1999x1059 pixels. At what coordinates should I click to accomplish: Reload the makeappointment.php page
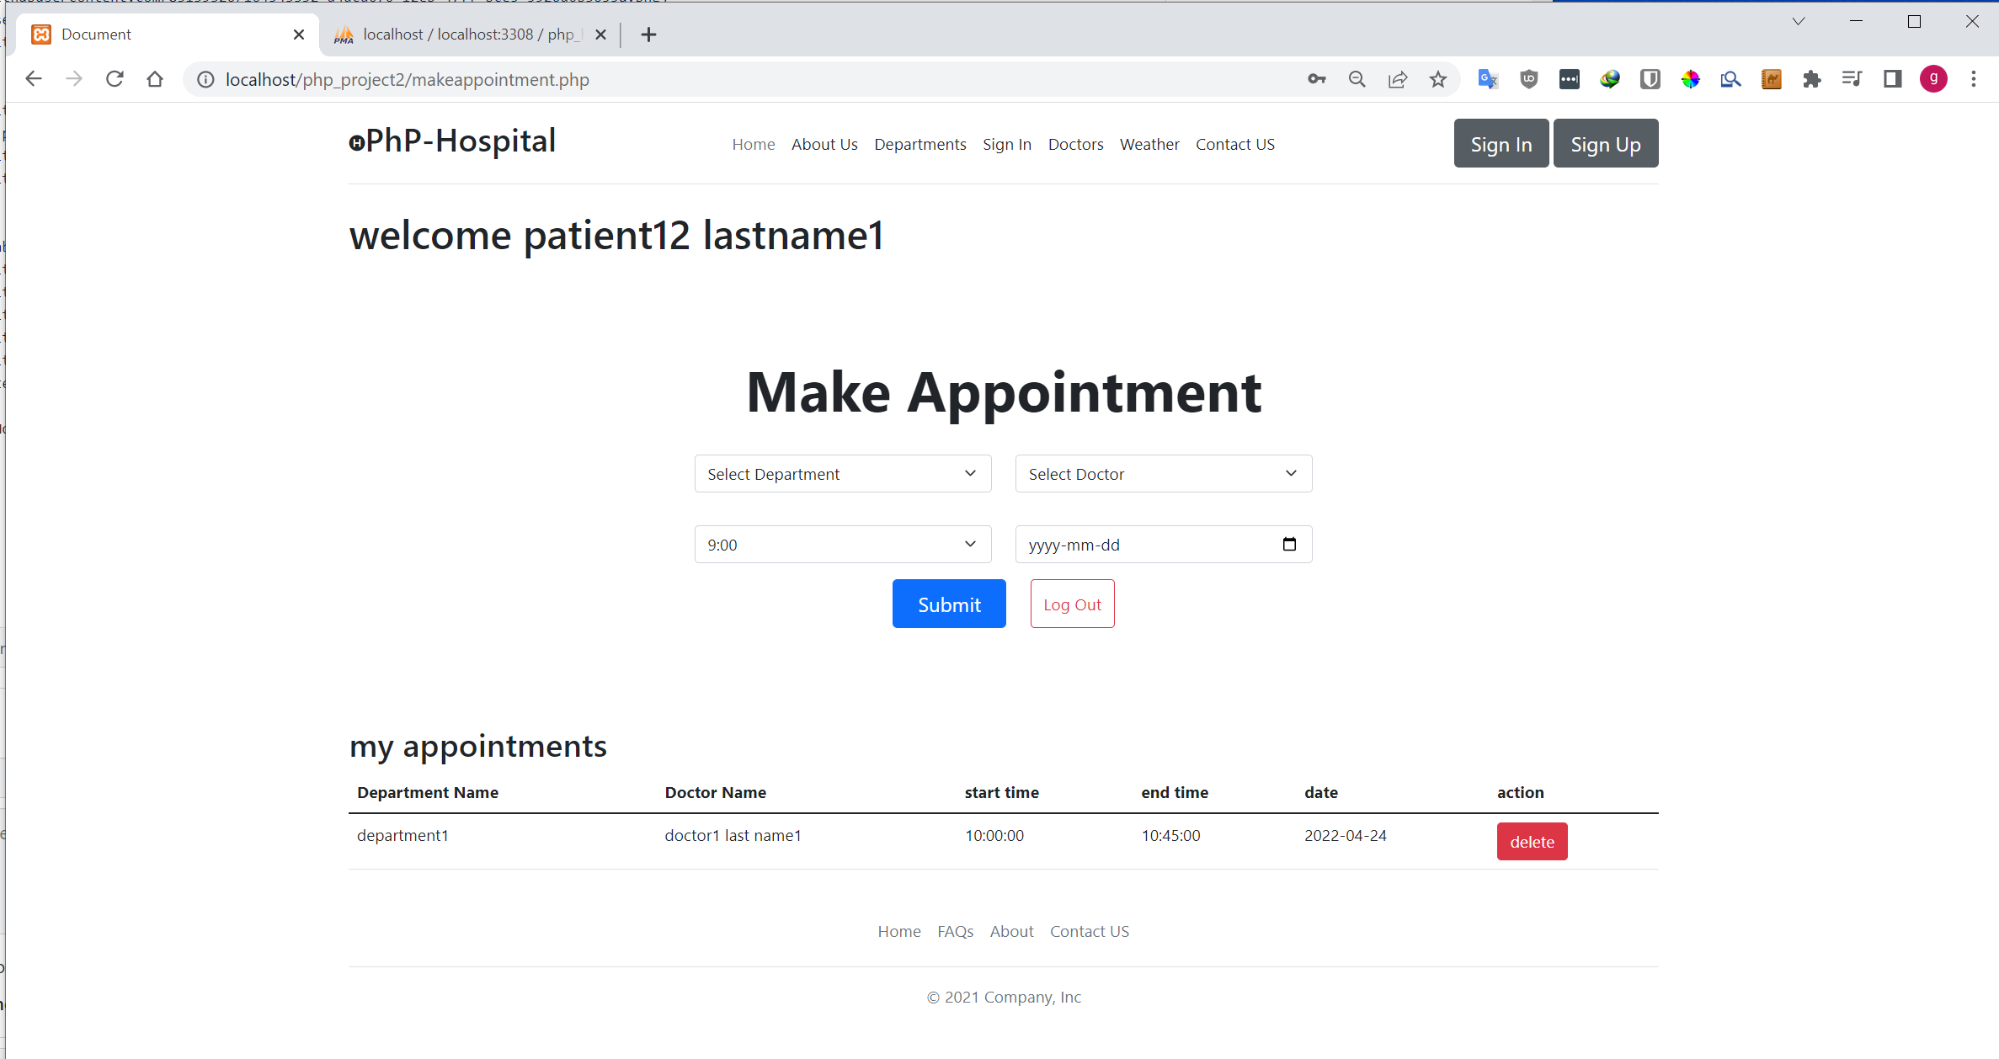[115, 78]
